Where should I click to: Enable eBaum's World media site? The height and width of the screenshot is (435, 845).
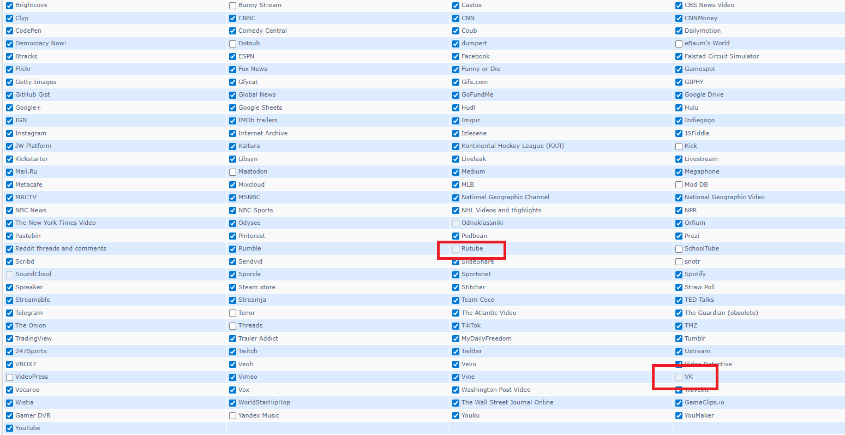point(679,44)
